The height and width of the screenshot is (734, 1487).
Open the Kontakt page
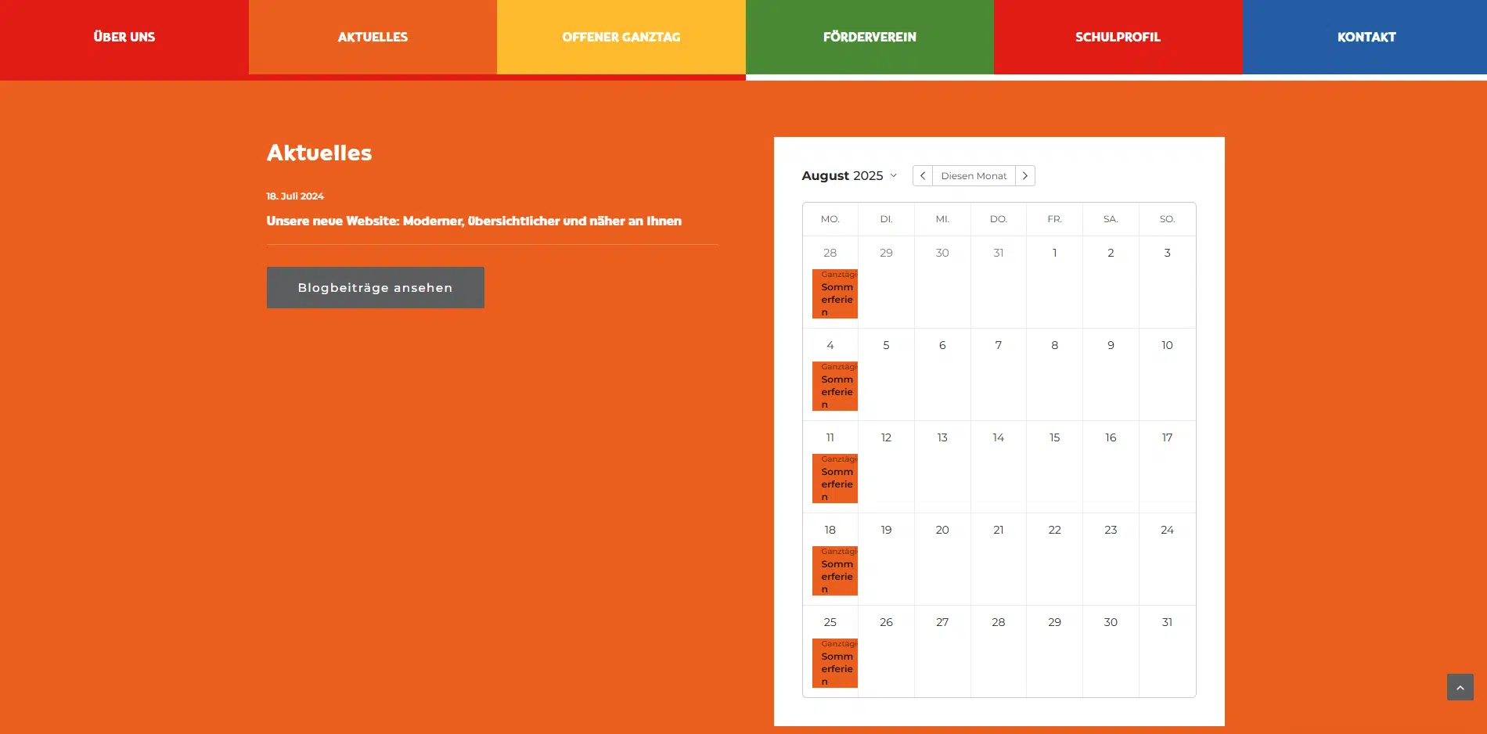click(x=1366, y=37)
